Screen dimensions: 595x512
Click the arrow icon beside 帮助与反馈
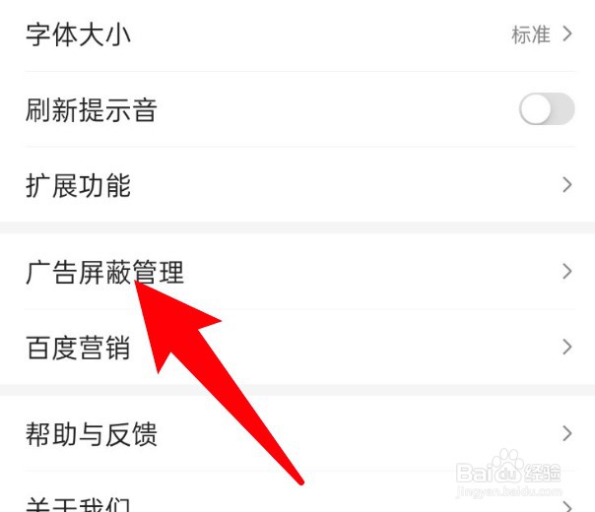click(x=567, y=433)
